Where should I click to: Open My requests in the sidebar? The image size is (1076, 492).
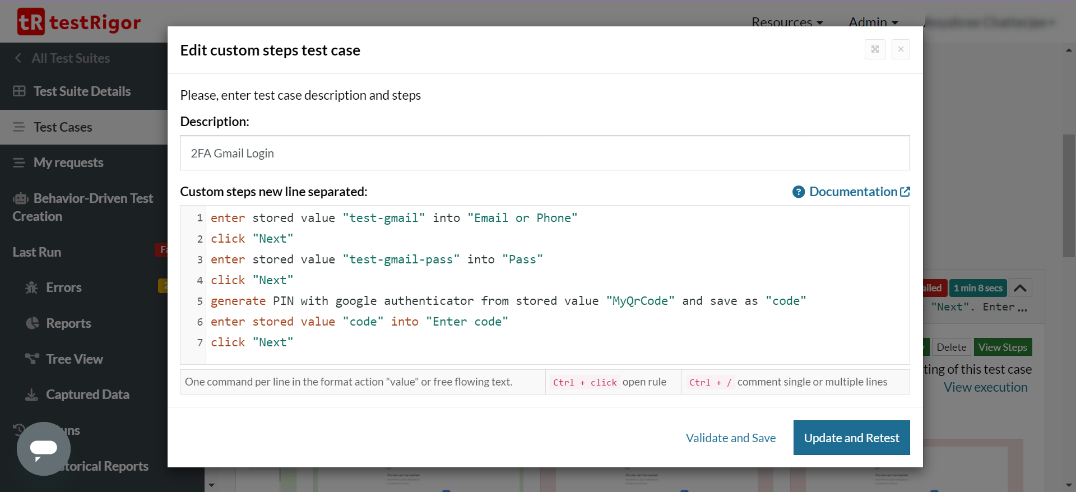(68, 163)
